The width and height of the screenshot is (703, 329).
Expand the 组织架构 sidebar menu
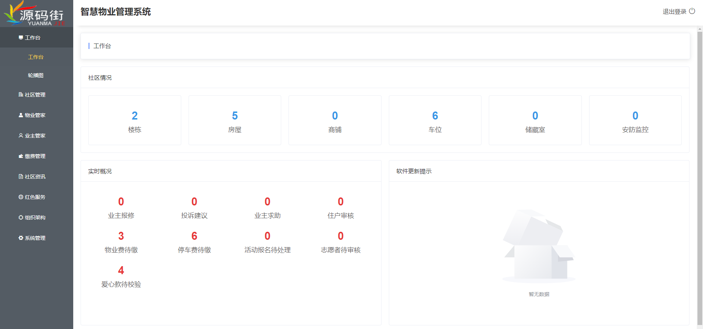tap(35, 218)
